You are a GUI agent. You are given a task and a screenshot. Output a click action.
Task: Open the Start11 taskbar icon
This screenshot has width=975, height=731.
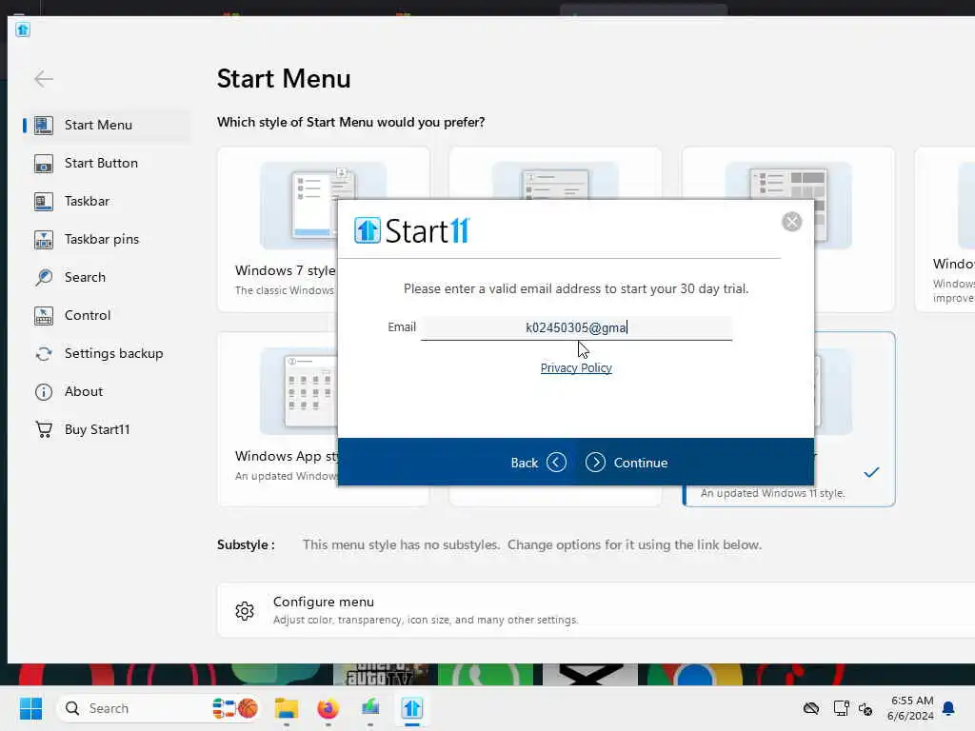pyautogui.click(x=411, y=708)
